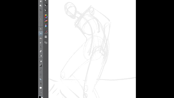Select the Ruler triangle tool
This screenshot has height=98, width=174.
[41, 79]
